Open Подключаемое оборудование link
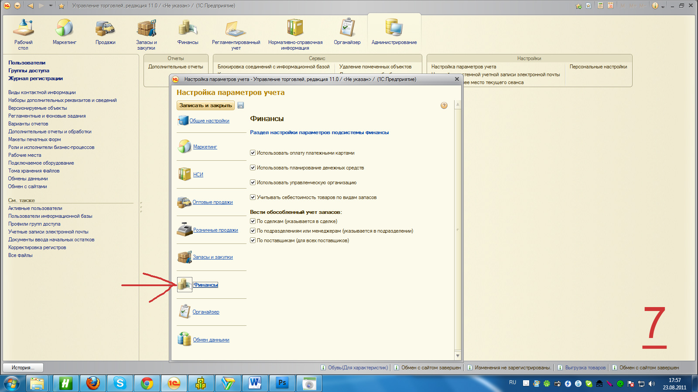This screenshot has width=698, height=392. tap(41, 163)
